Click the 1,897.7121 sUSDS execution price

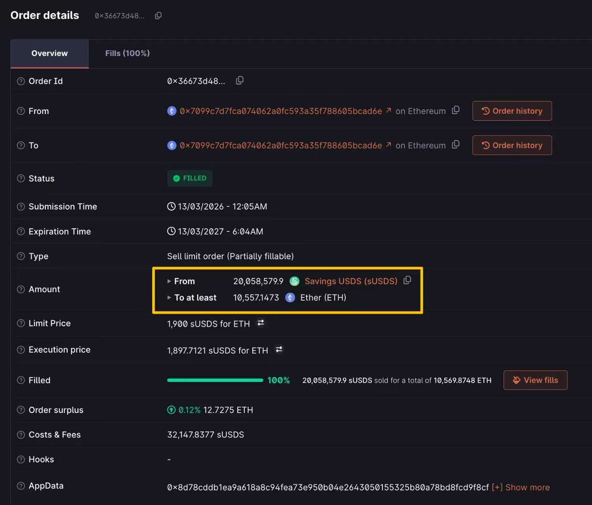(218, 350)
